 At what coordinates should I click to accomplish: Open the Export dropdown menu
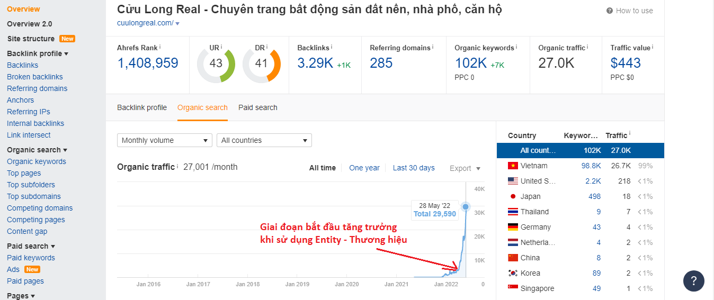(465, 168)
